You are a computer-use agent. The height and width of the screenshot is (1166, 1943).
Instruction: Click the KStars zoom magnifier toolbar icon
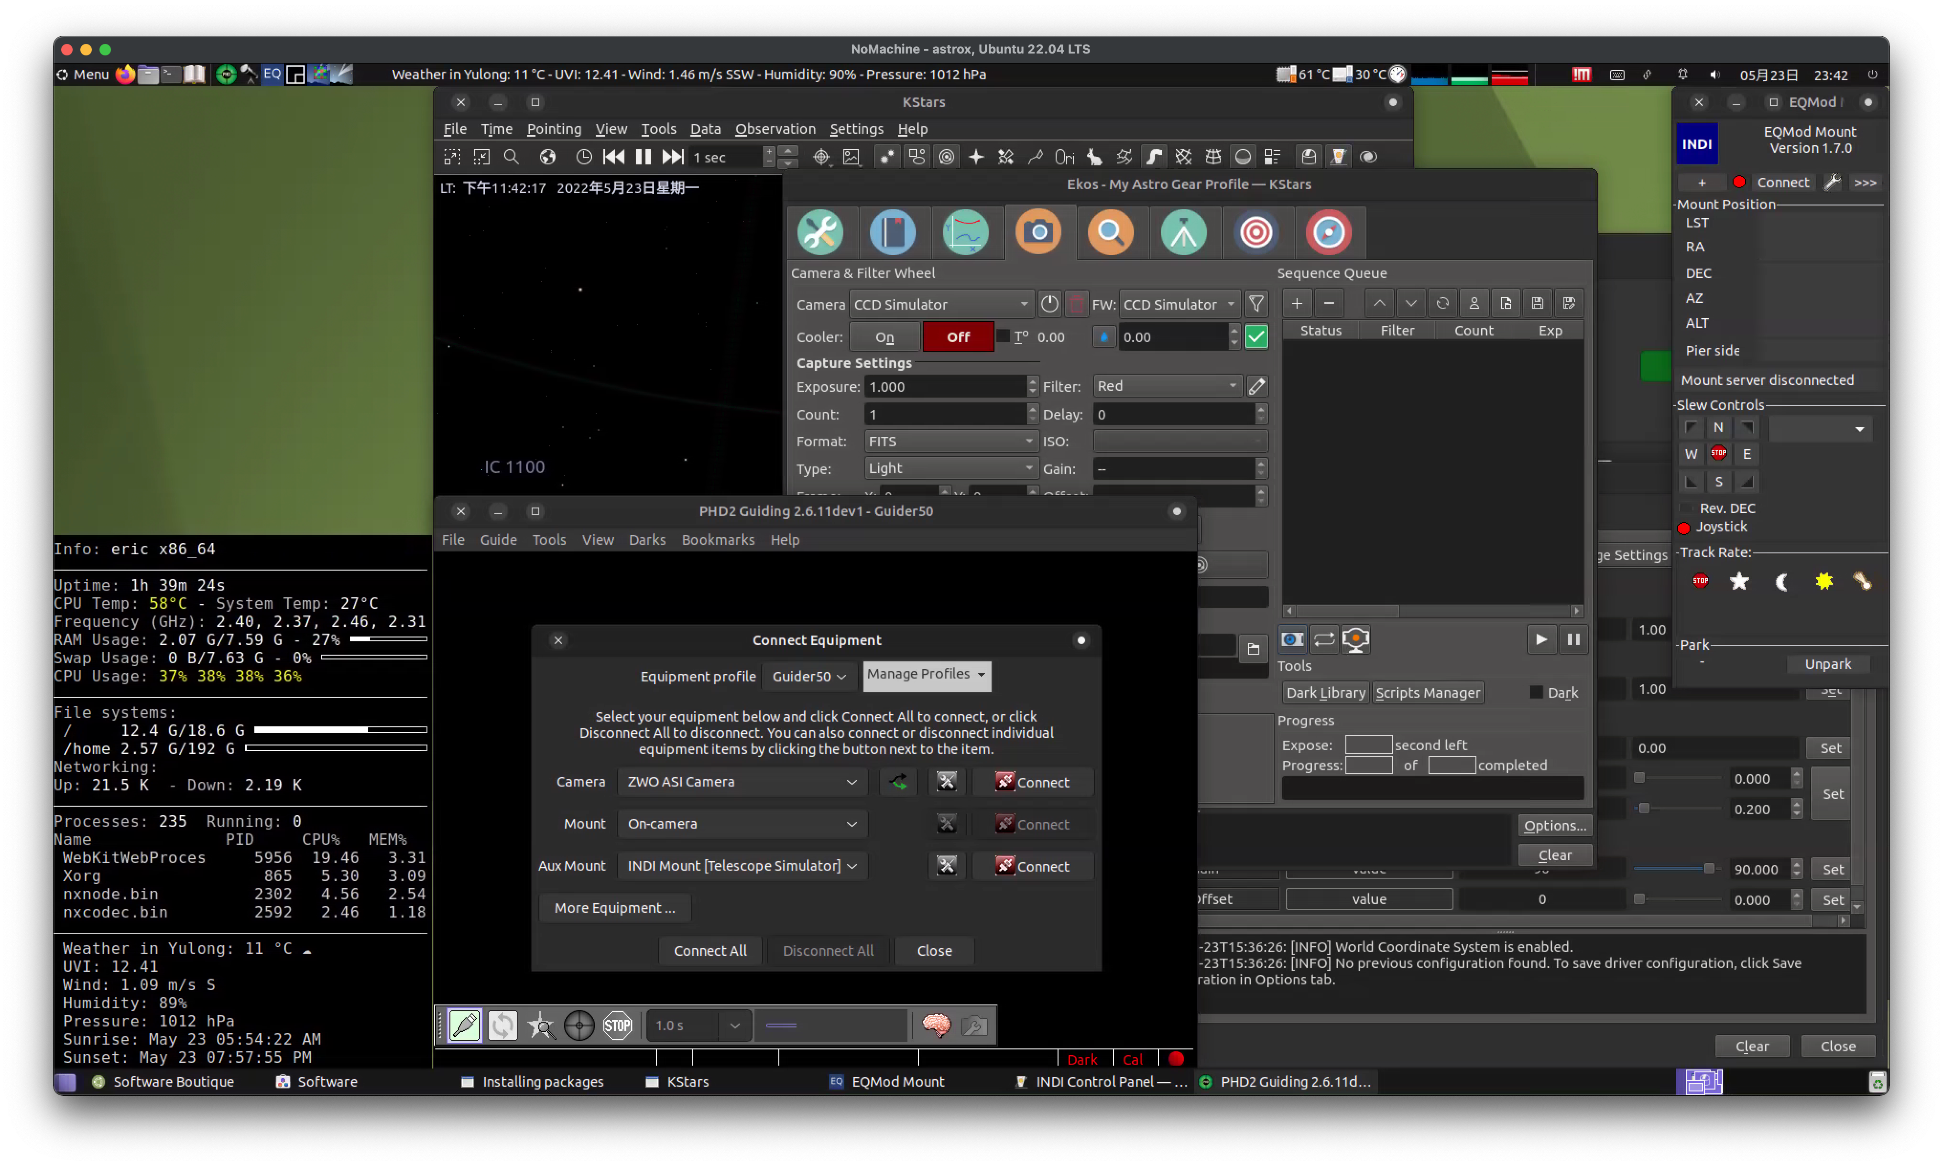click(x=512, y=157)
